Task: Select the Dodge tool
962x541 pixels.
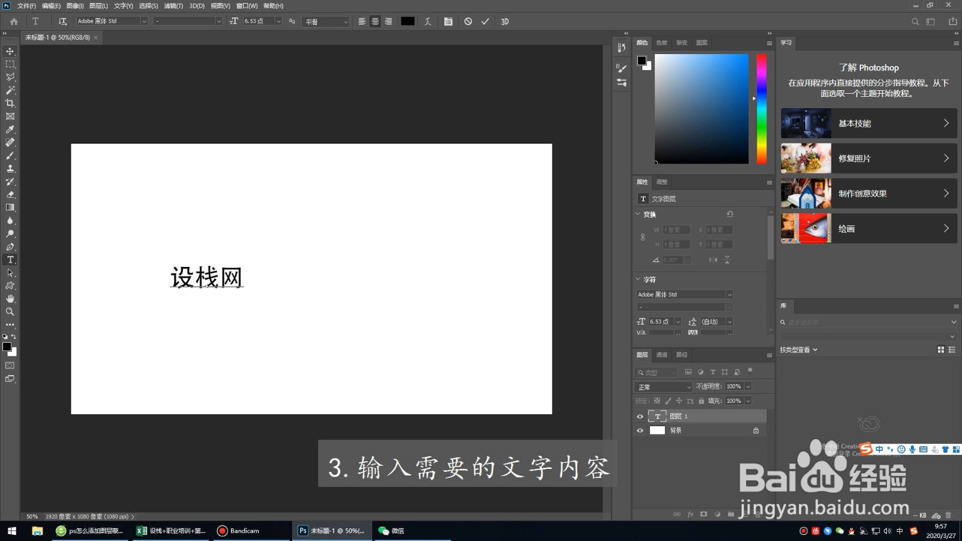Action: tap(10, 234)
